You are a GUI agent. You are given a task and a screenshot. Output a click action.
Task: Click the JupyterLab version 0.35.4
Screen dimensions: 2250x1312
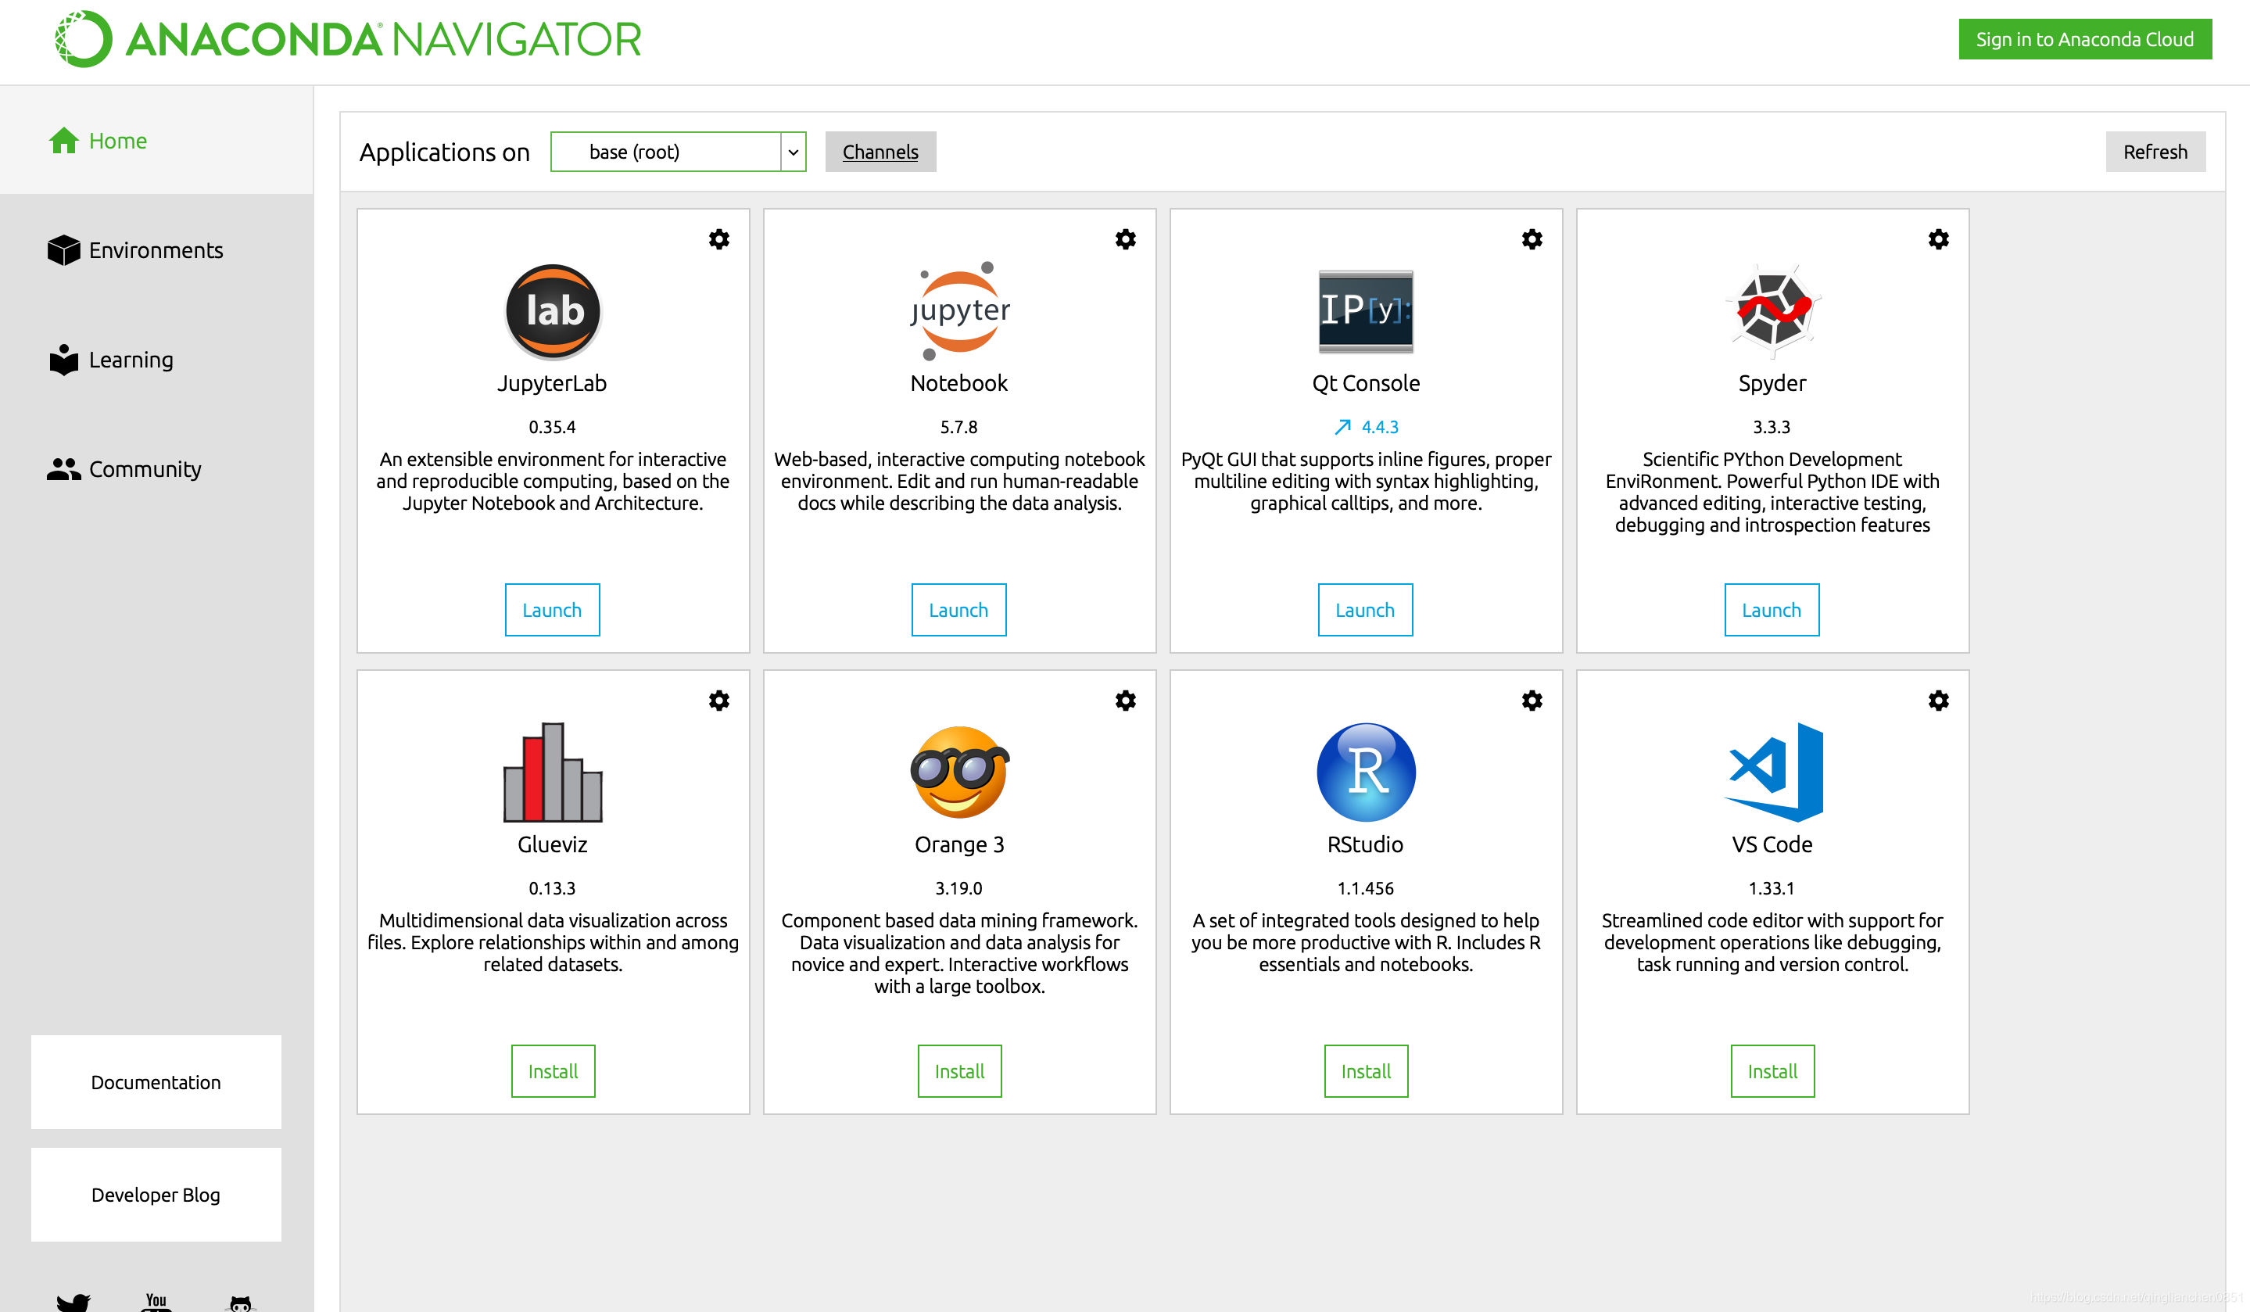553,427
